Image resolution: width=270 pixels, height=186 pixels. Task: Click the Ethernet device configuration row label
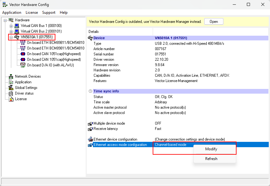point(115,139)
